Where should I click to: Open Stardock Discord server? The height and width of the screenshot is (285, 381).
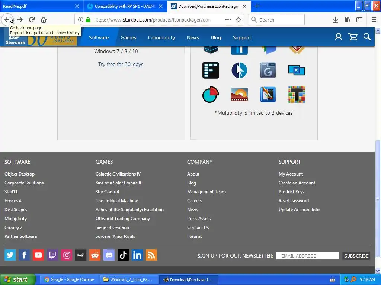pos(109,255)
